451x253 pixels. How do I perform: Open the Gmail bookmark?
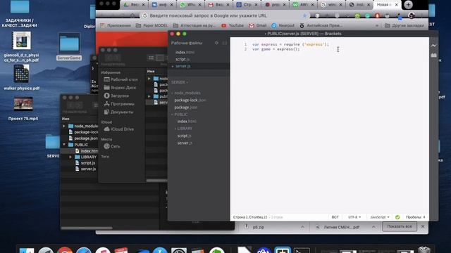point(257,25)
